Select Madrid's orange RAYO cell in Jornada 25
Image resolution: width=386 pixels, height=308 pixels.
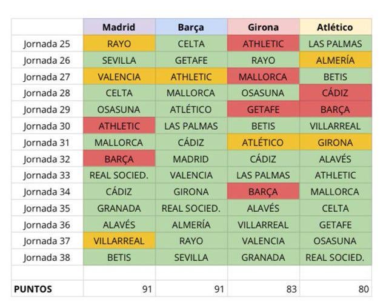[x=119, y=44]
